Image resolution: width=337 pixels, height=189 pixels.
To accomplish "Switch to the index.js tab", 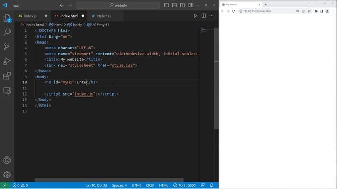I will coord(31,16).
